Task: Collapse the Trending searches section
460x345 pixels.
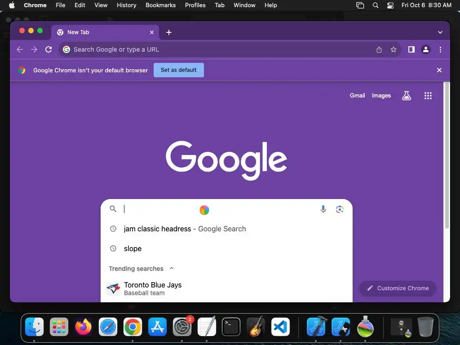Action: click(172, 269)
